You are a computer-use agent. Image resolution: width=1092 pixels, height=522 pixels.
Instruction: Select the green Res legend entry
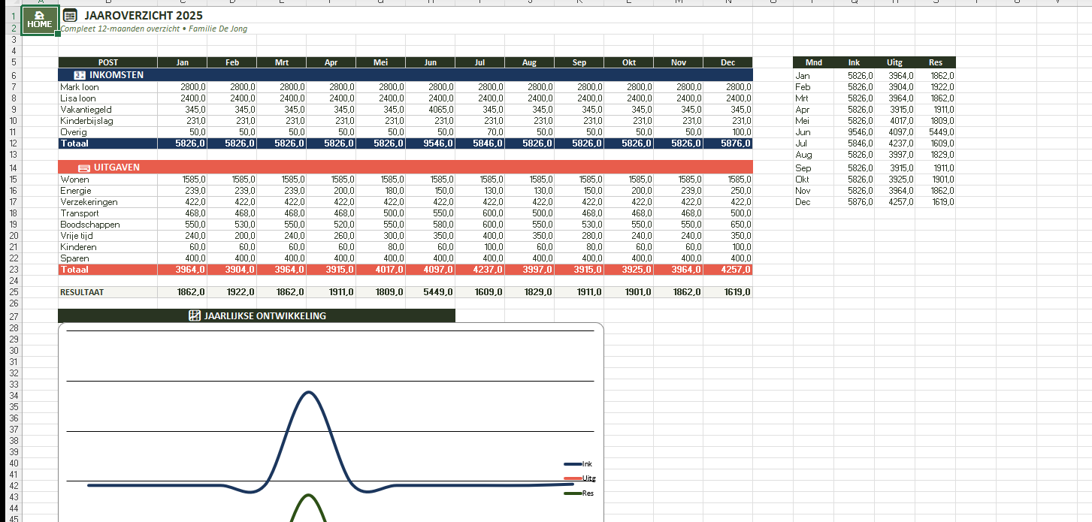click(x=579, y=493)
